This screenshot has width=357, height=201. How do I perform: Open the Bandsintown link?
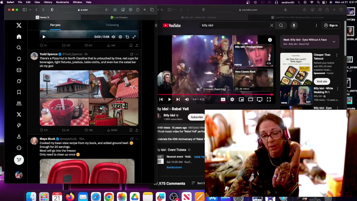click(174, 167)
